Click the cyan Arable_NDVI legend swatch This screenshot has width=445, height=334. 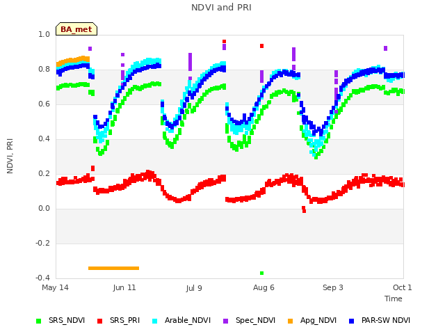pos(154,321)
